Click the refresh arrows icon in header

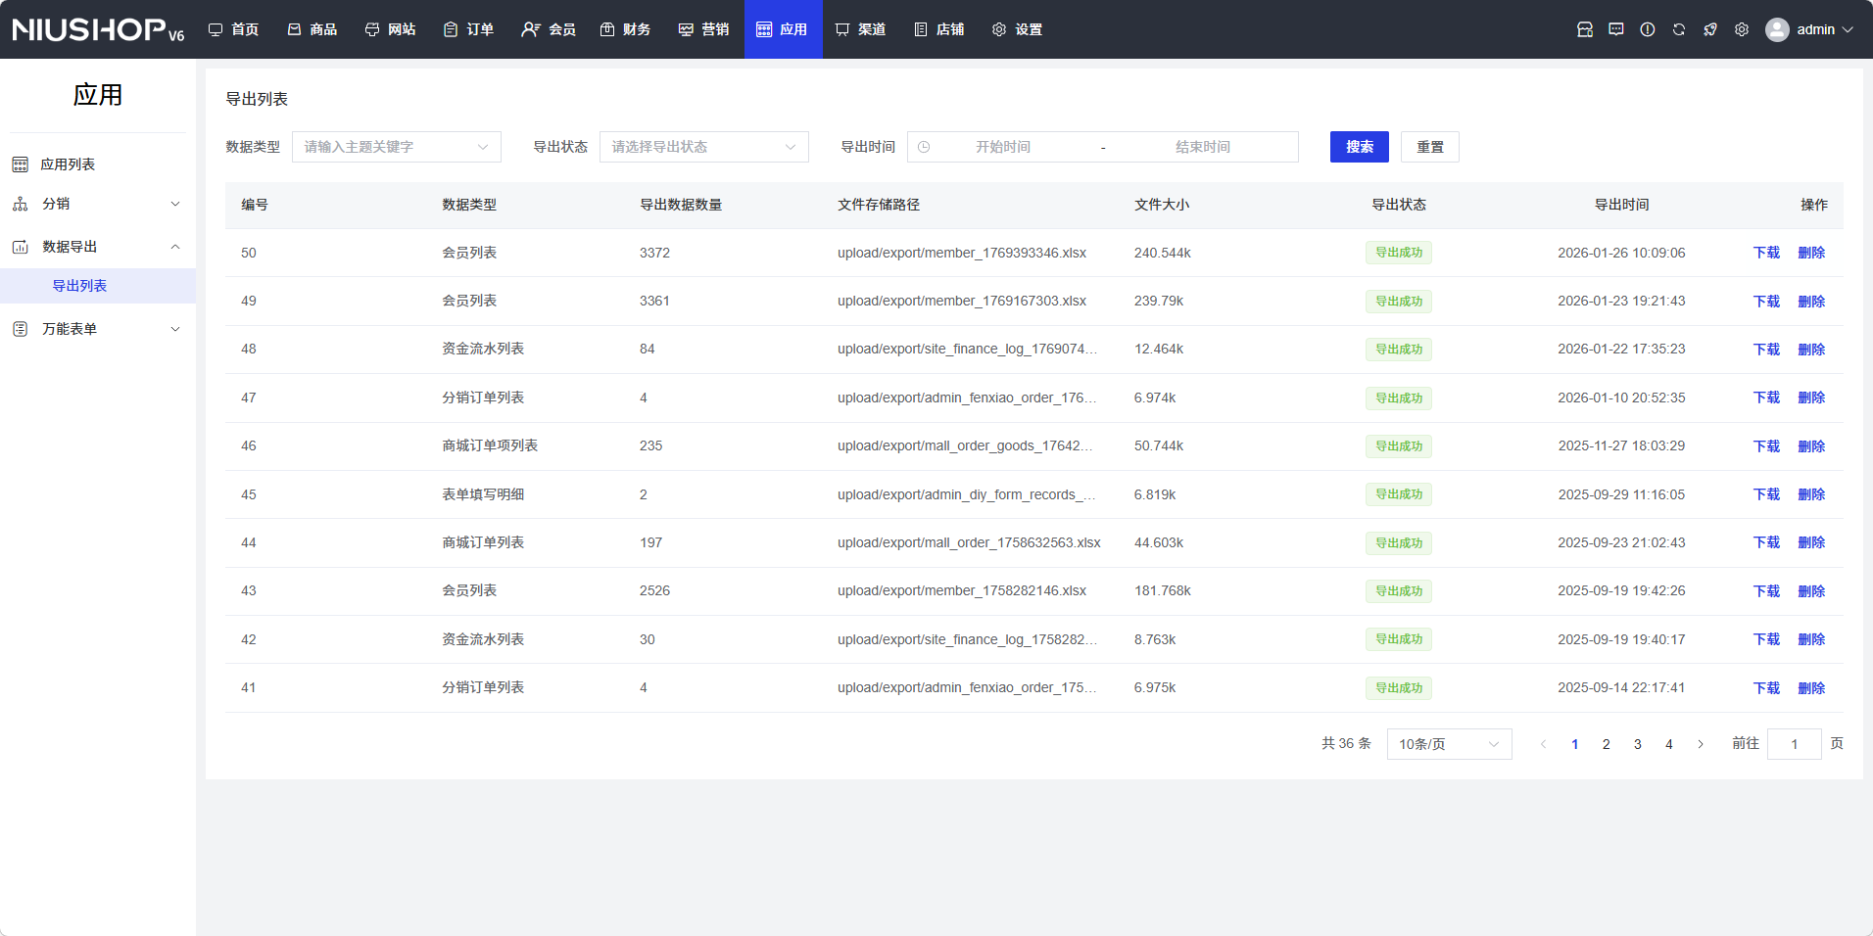point(1679,29)
